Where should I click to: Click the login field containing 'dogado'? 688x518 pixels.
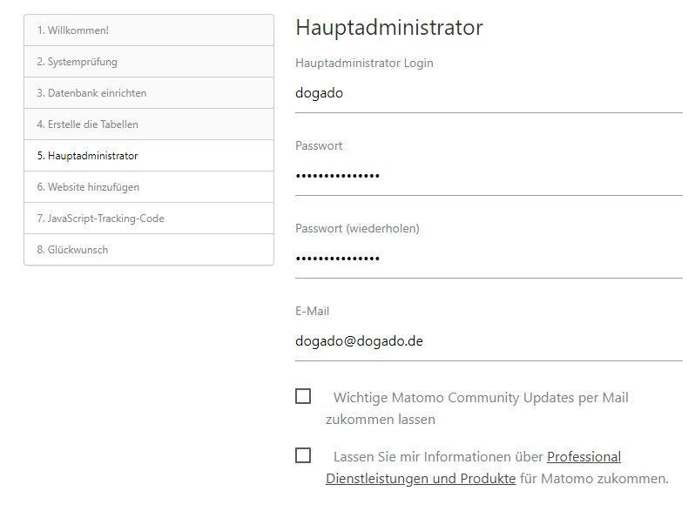[488, 93]
